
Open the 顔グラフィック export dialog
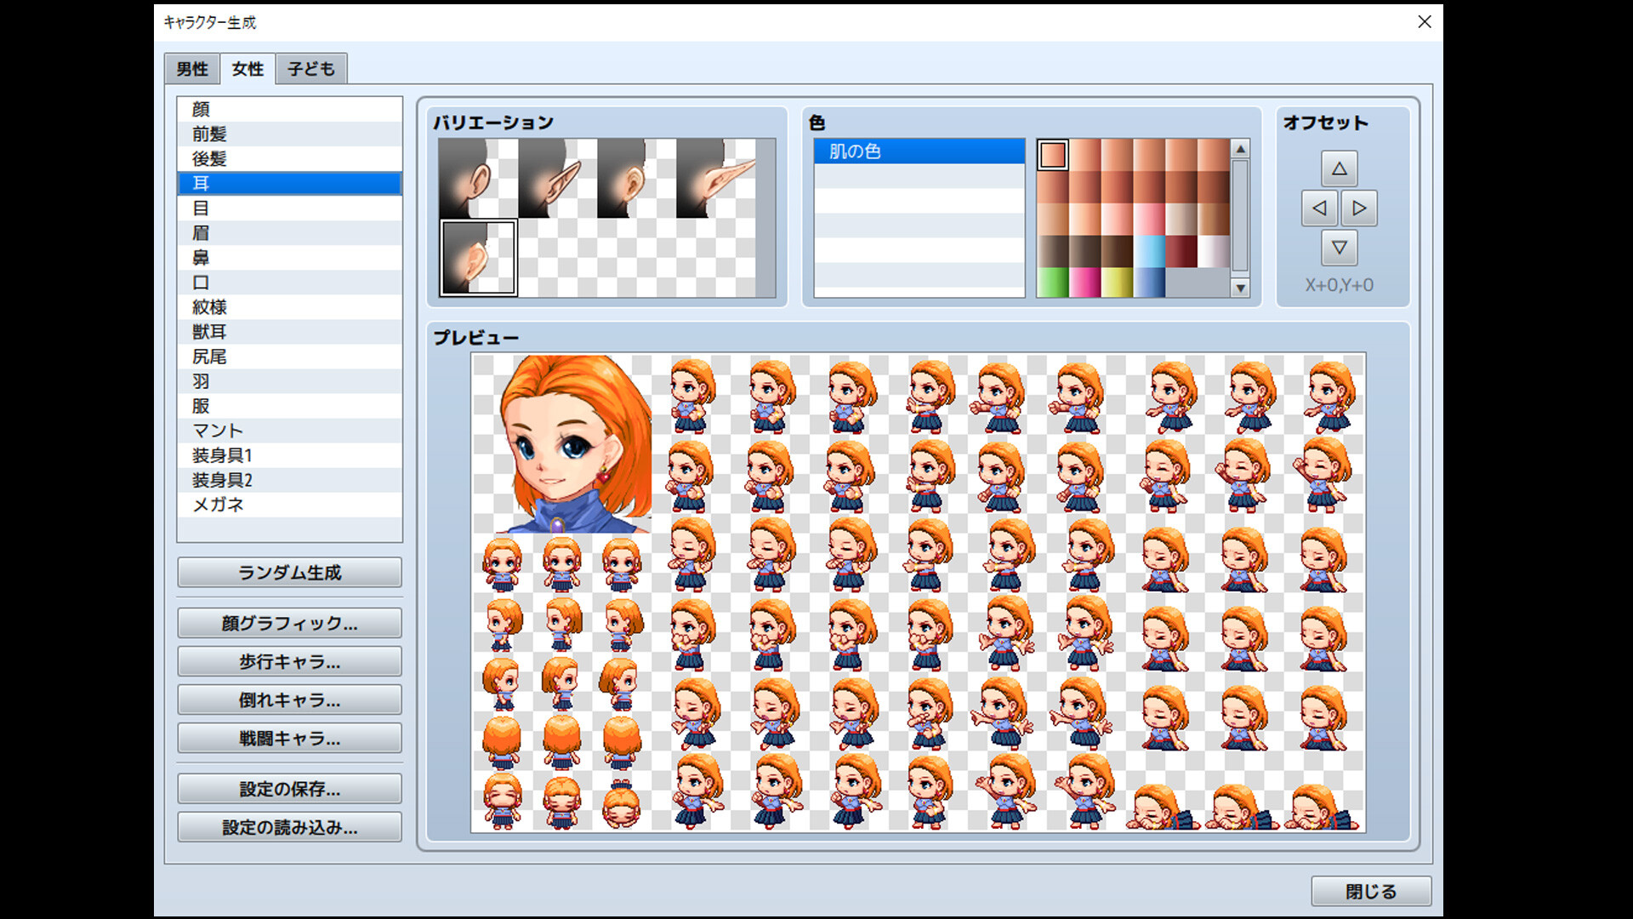click(289, 622)
